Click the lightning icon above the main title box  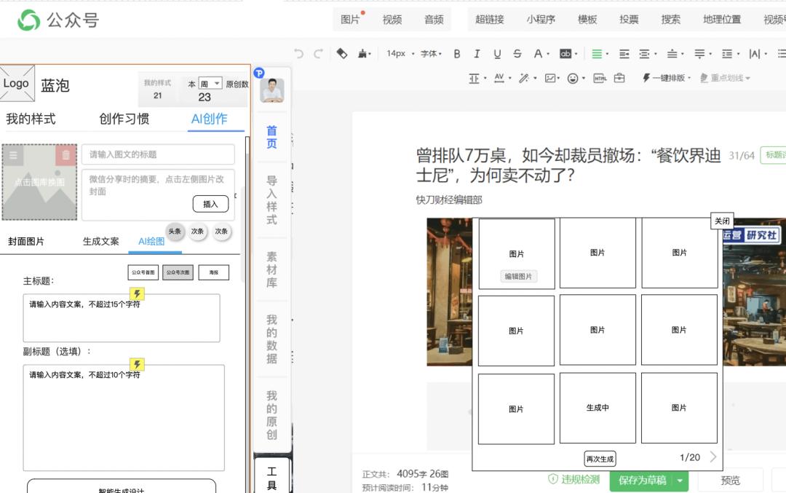pyautogui.click(x=137, y=294)
